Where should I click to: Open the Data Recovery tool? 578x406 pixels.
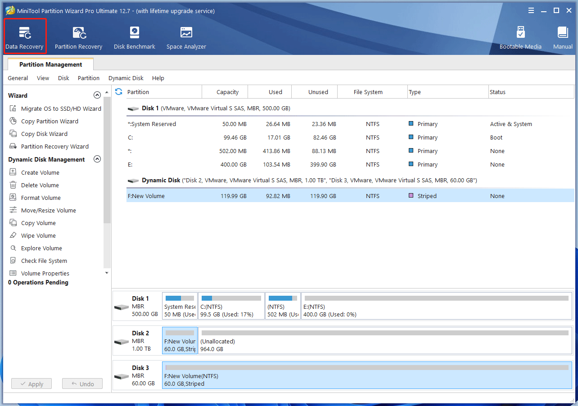pyautogui.click(x=25, y=36)
